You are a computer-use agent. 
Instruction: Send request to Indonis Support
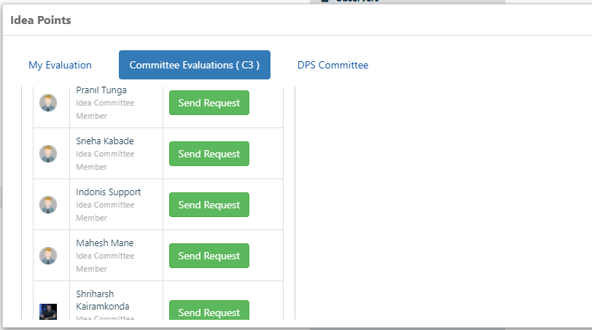pyautogui.click(x=209, y=205)
